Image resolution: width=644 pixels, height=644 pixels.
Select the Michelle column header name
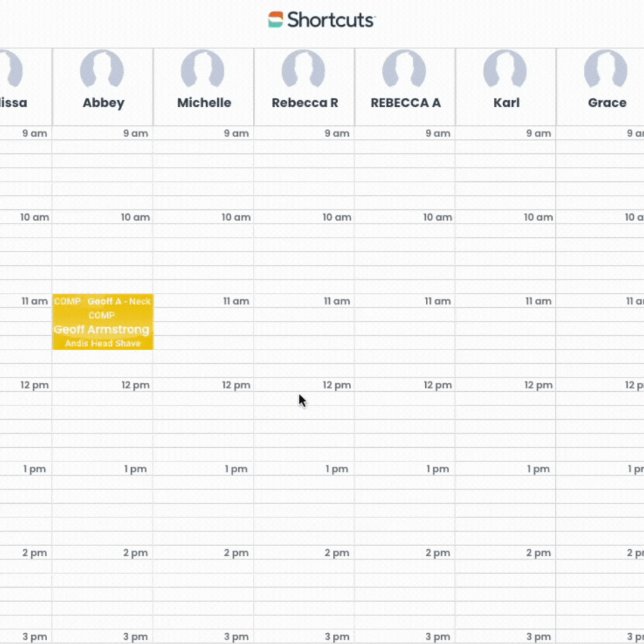pyautogui.click(x=204, y=103)
